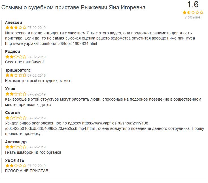Select reviewer name Трицератопс
Image resolution: width=208 pixels, height=183 pixels.
coord(18,70)
